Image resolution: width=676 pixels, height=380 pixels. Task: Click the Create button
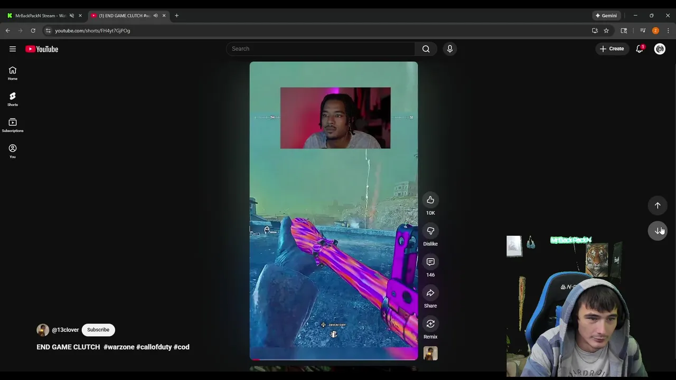(x=612, y=49)
